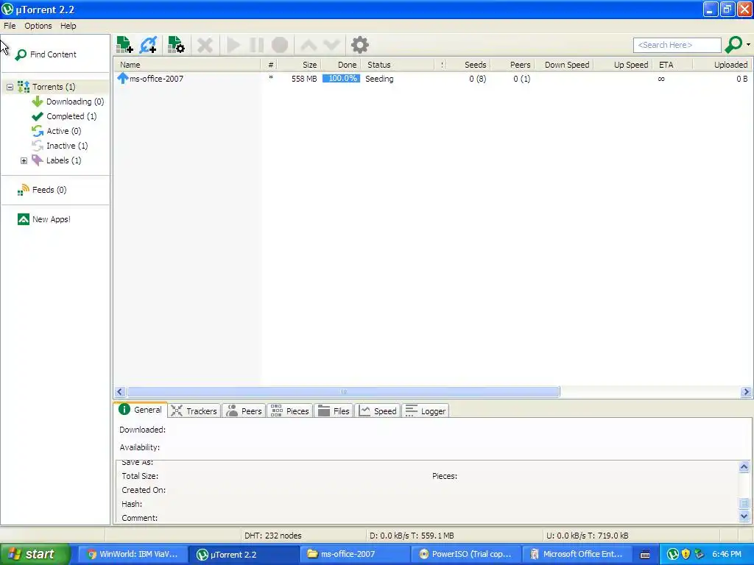Screen dimensions: 754x565
Task: Switch to the General tab
Action: coord(141,410)
